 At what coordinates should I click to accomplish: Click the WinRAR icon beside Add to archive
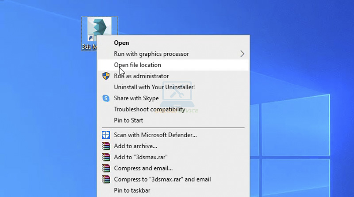coord(106,146)
